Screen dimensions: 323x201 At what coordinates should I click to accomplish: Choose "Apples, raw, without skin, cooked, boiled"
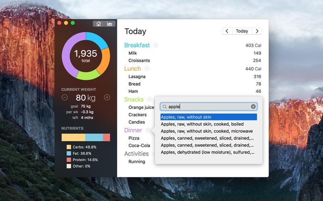pyautogui.click(x=209, y=124)
